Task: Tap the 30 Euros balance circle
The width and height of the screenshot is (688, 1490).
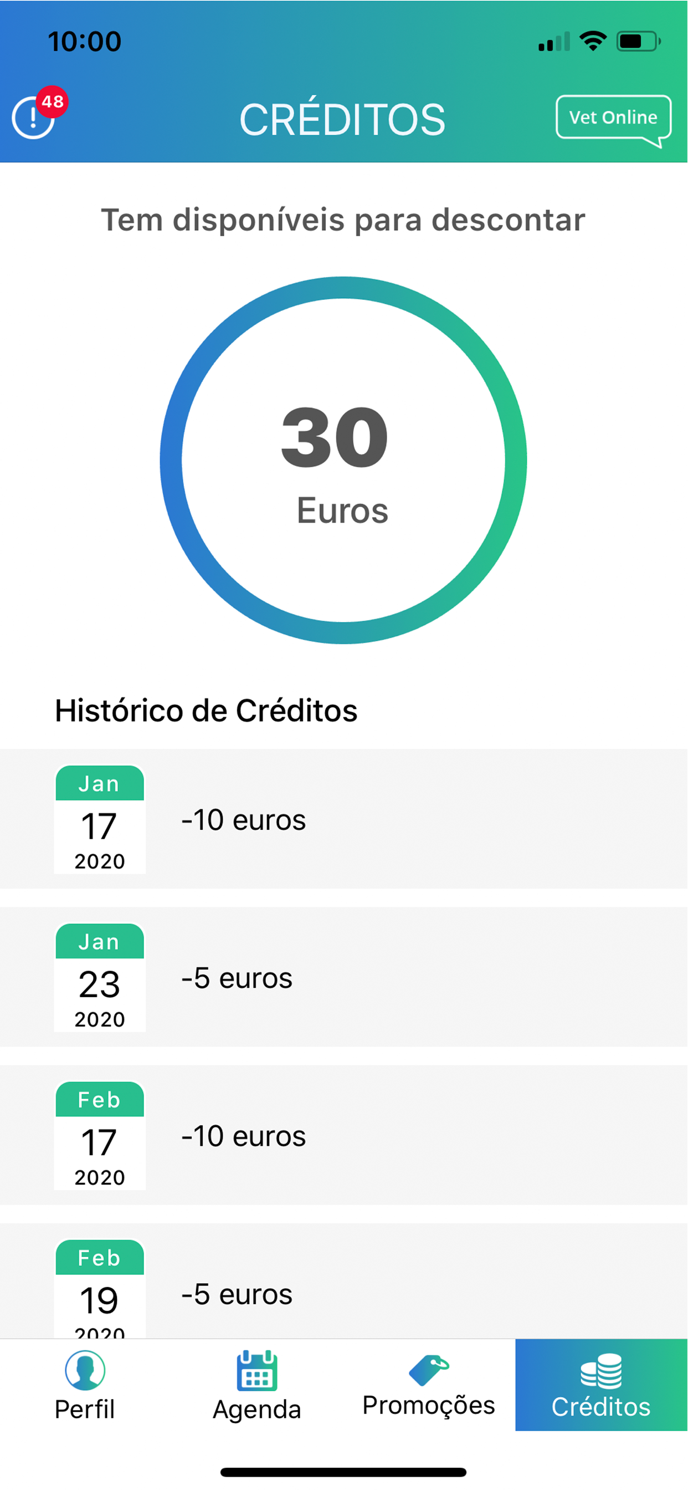Action: pyautogui.click(x=343, y=461)
